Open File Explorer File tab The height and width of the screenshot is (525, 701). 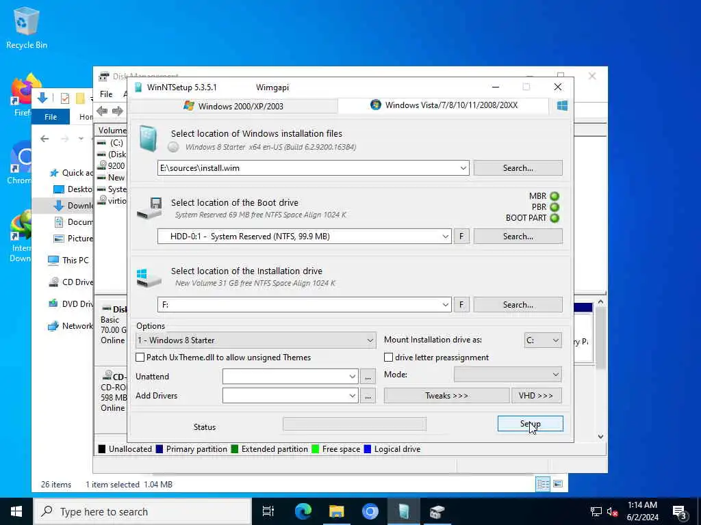tap(51, 116)
